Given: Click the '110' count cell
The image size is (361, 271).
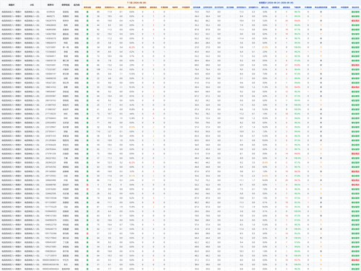Looking at the screenshot, I should click(98, 131).
